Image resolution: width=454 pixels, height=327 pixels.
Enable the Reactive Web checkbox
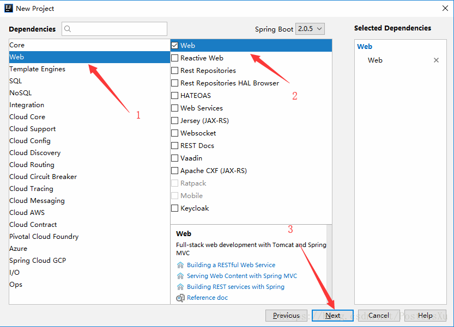[174, 58]
